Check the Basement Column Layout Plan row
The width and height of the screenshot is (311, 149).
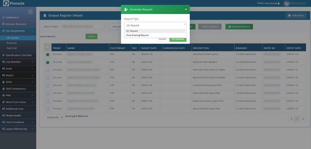(x=48, y=102)
